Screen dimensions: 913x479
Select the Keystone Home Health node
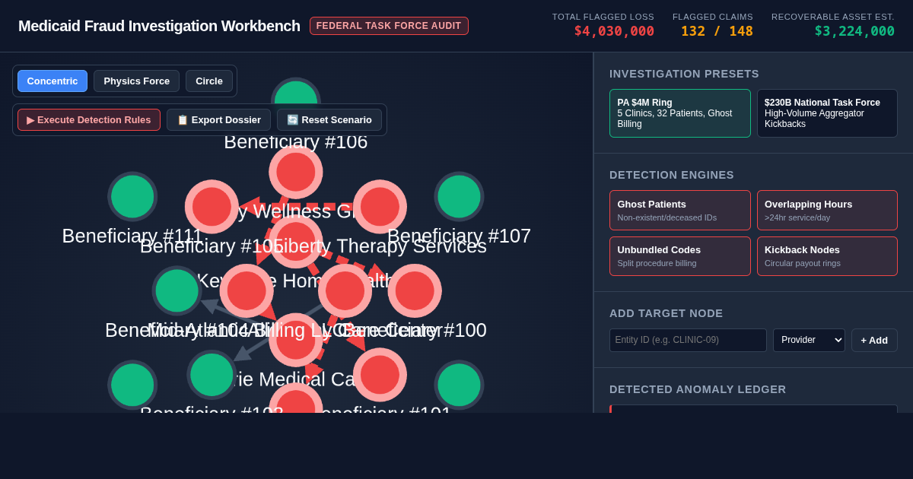pyautogui.click(x=296, y=241)
